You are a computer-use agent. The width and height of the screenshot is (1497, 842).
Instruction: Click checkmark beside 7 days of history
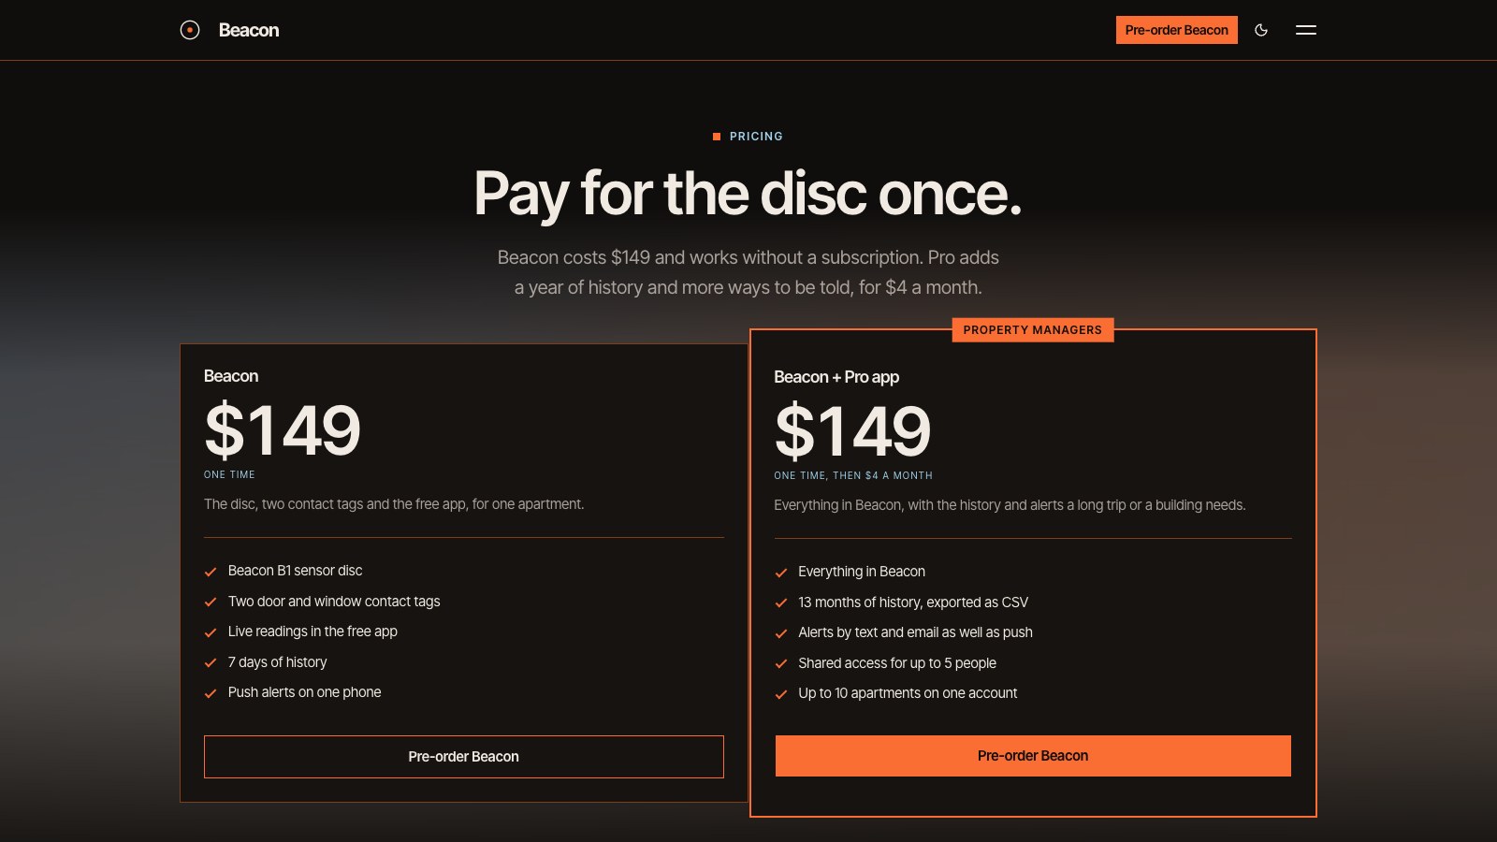tap(211, 663)
